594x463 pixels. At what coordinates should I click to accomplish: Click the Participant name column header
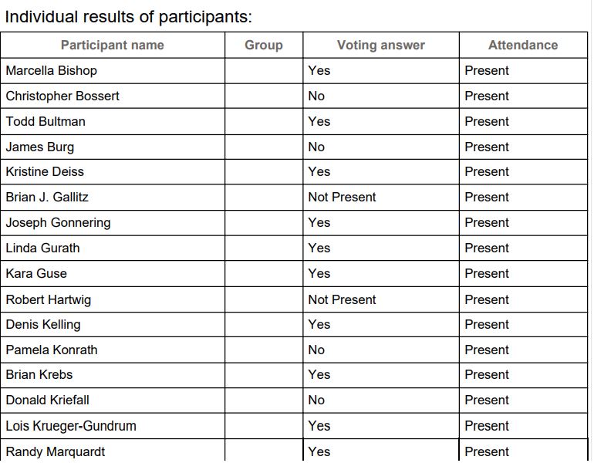click(113, 45)
